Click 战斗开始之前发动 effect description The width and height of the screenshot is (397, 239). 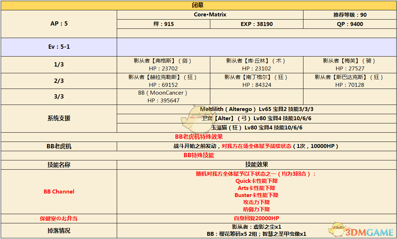(256, 146)
